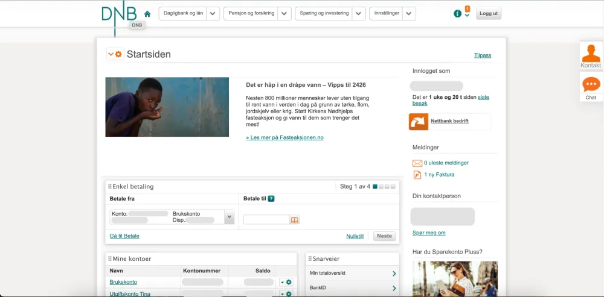Viewport: 604px width, 297px height.
Task: Open the Betale fra account dropdown
Action: [229, 217]
